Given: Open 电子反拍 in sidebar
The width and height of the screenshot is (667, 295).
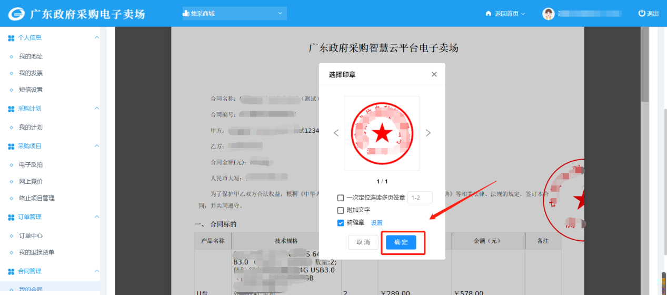Looking at the screenshot, I should click(x=31, y=165).
